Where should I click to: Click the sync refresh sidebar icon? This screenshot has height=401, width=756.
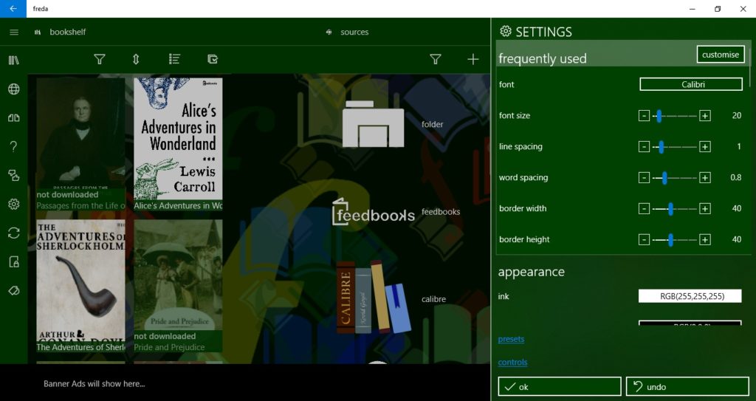[14, 233]
